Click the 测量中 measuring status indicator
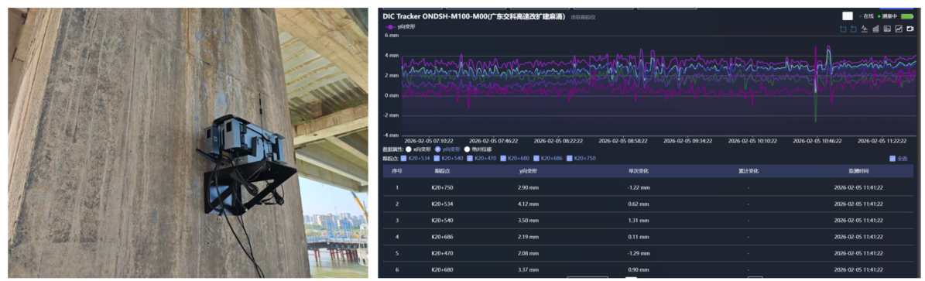 (x=887, y=16)
